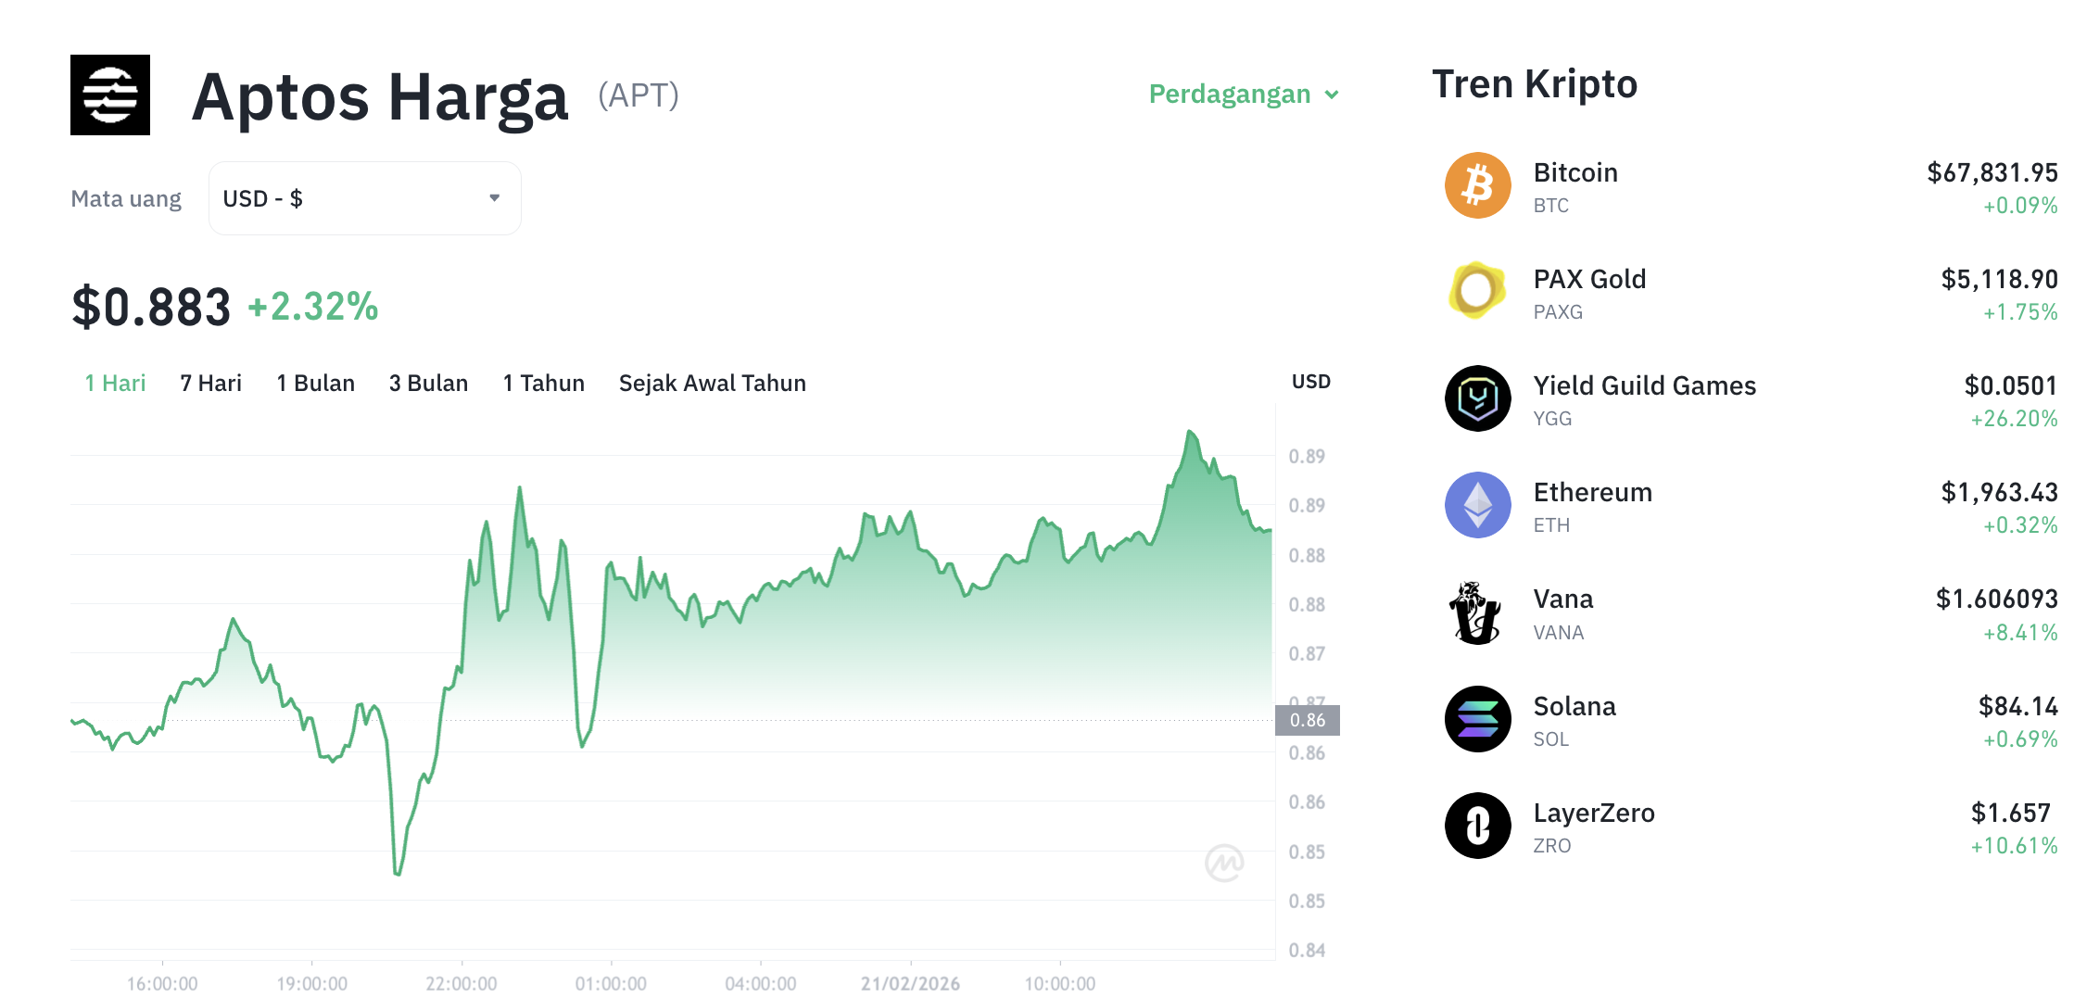Open the Tren Kripto heading link

tap(1536, 84)
